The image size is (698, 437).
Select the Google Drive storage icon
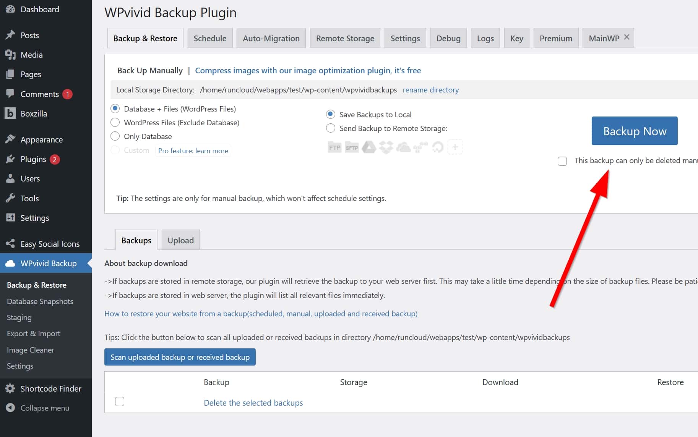(x=369, y=147)
